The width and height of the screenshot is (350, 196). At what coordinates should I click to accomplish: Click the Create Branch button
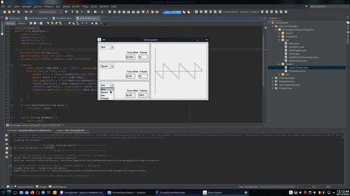click(x=231, y=12)
